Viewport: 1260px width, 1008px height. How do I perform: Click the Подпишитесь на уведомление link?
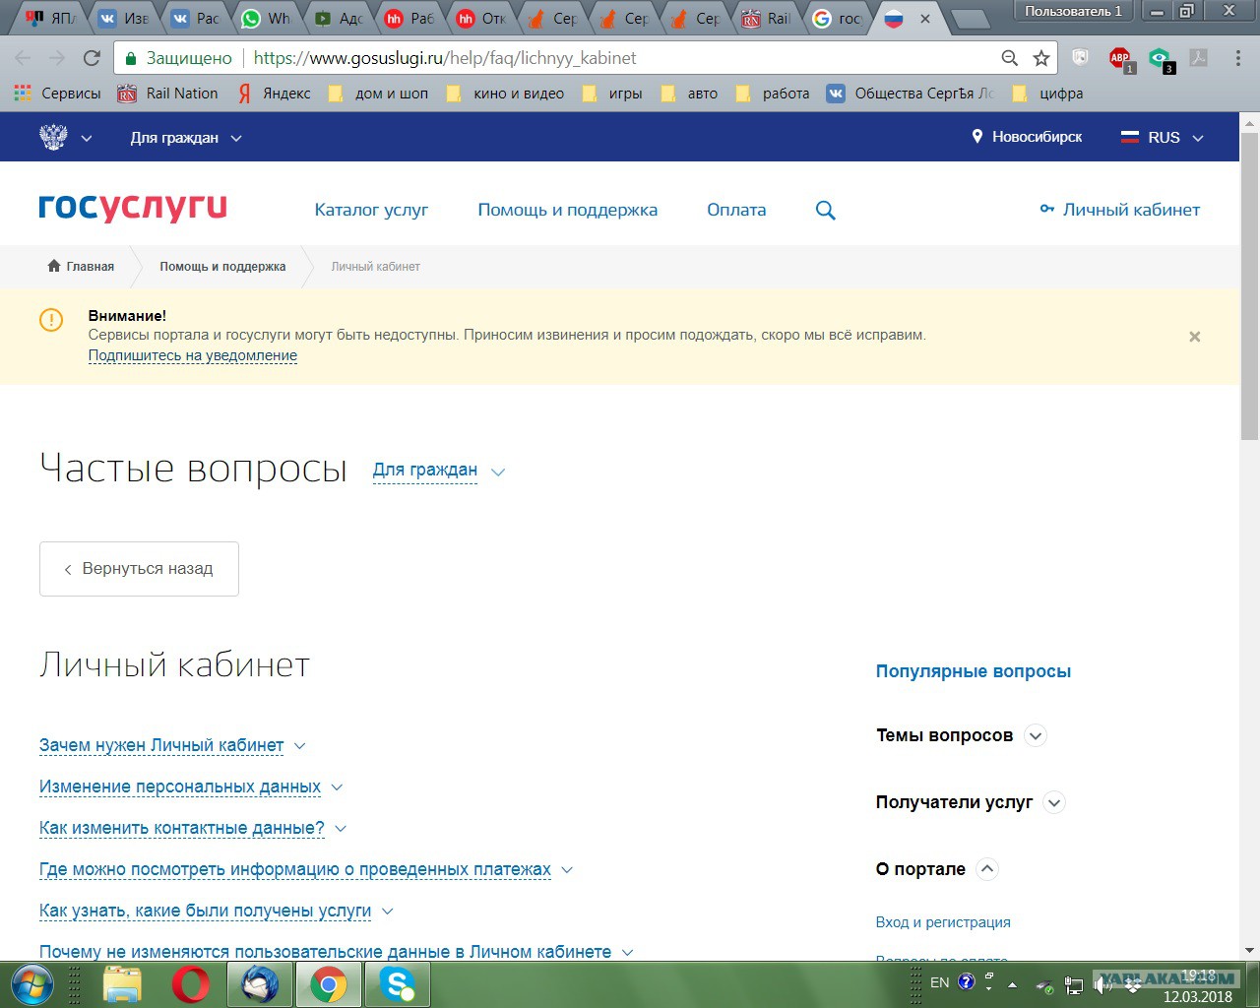coord(193,355)
